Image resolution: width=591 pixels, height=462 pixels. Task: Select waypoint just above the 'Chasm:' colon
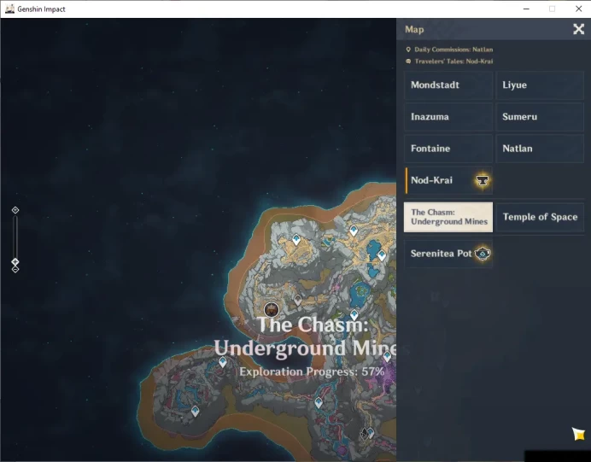[354, 314]
